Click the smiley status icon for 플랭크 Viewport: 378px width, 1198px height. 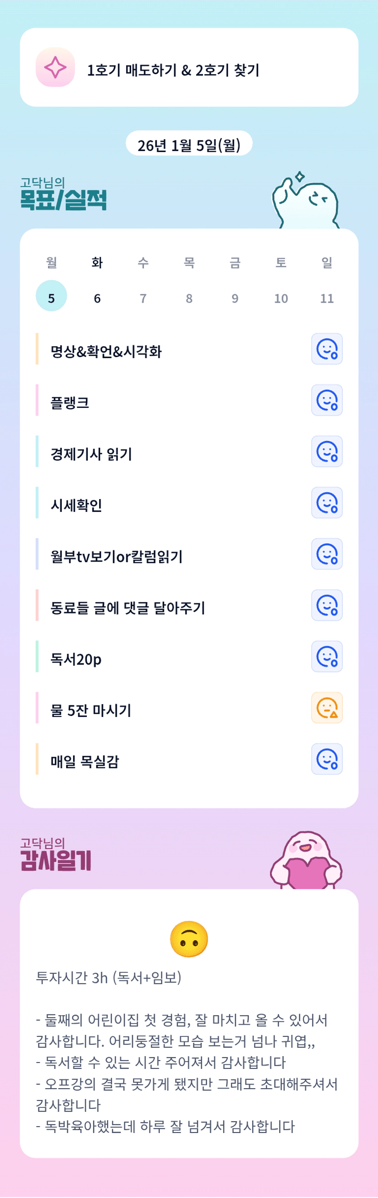[x=327, y=400]
